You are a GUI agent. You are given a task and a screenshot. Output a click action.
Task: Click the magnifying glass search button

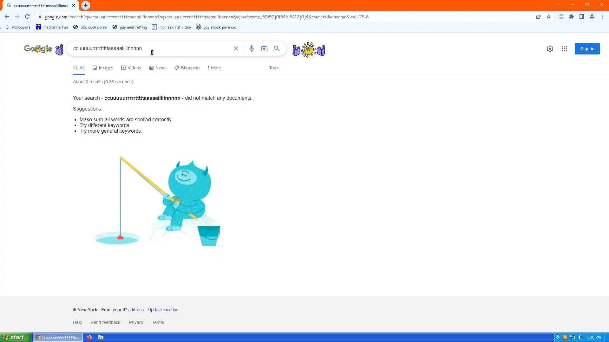pyautogui.click(x=277, y=48)
